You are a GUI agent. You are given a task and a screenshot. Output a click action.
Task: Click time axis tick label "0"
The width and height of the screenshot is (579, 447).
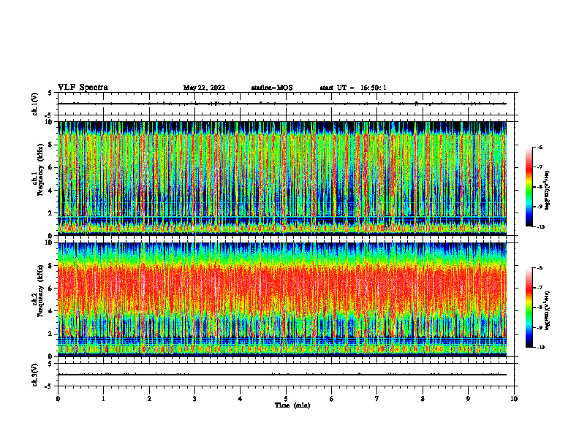click(58, 399)
